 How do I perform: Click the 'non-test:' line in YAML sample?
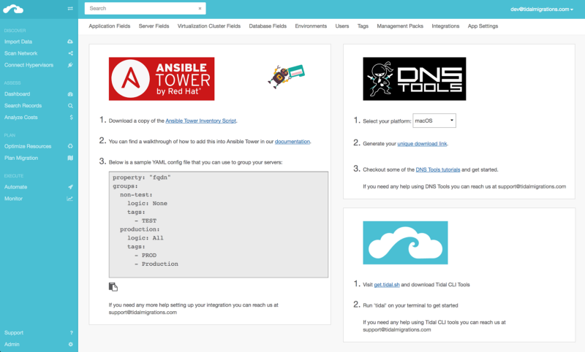tap(136, 194)
